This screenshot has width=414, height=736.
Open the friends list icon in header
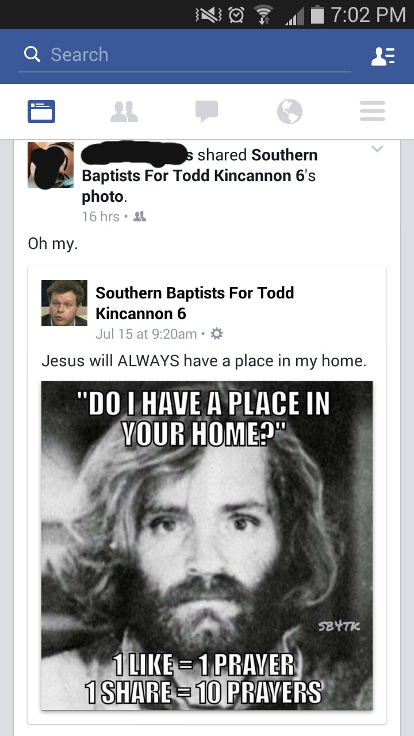[x=383, y=56]
